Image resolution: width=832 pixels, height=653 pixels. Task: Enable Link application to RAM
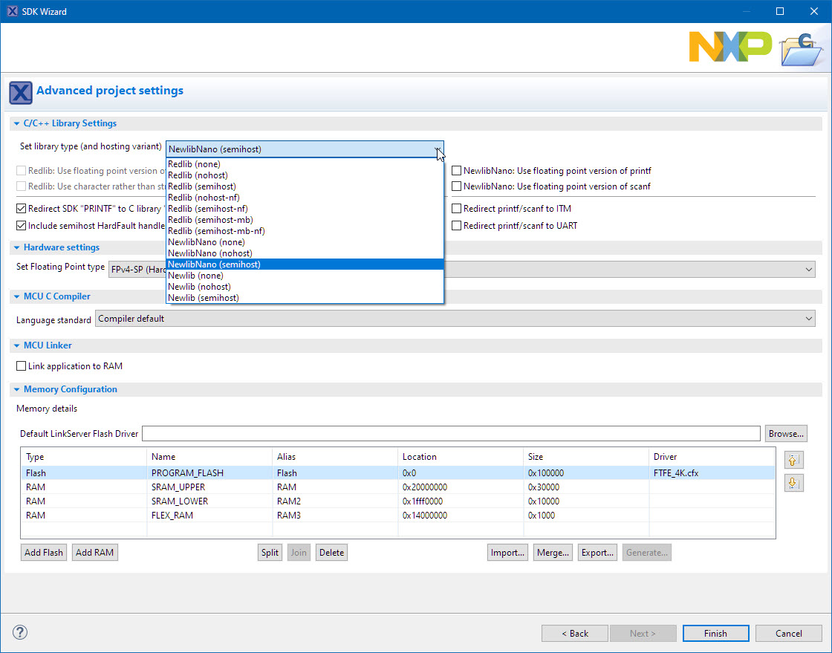[22, 366]
